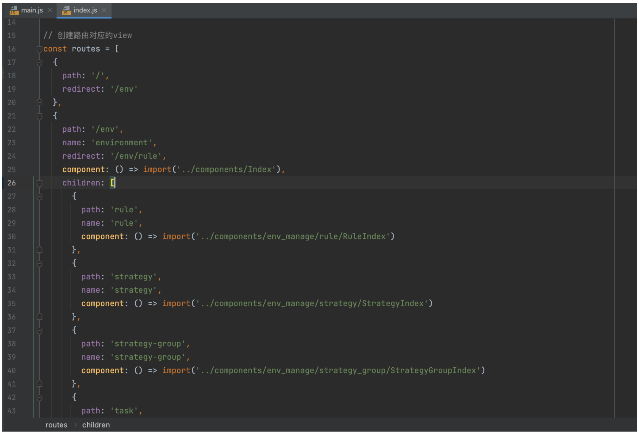The height and width of the screenshot is (433, 639).
Task: Click the 'routes' breadcrumb item
Action: (56, 425)
